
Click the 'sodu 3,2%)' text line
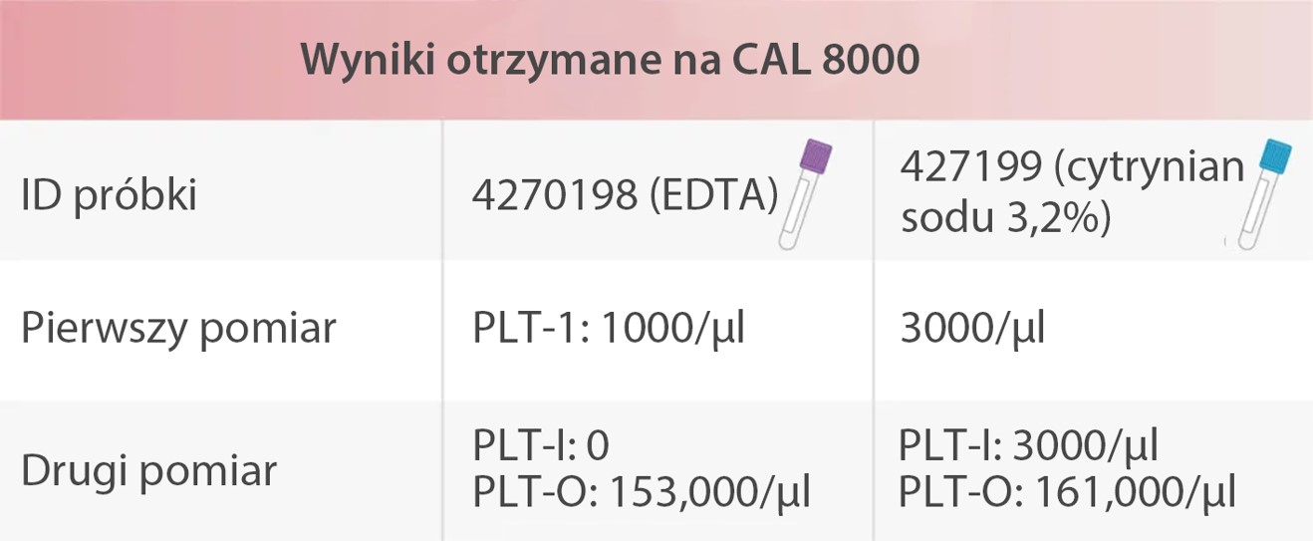[x=1005, y=219]
